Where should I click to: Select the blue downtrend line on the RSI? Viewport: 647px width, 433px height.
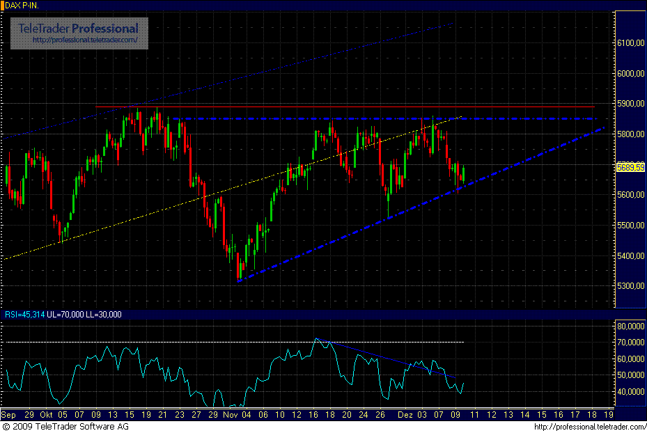[x=386, y=359]
